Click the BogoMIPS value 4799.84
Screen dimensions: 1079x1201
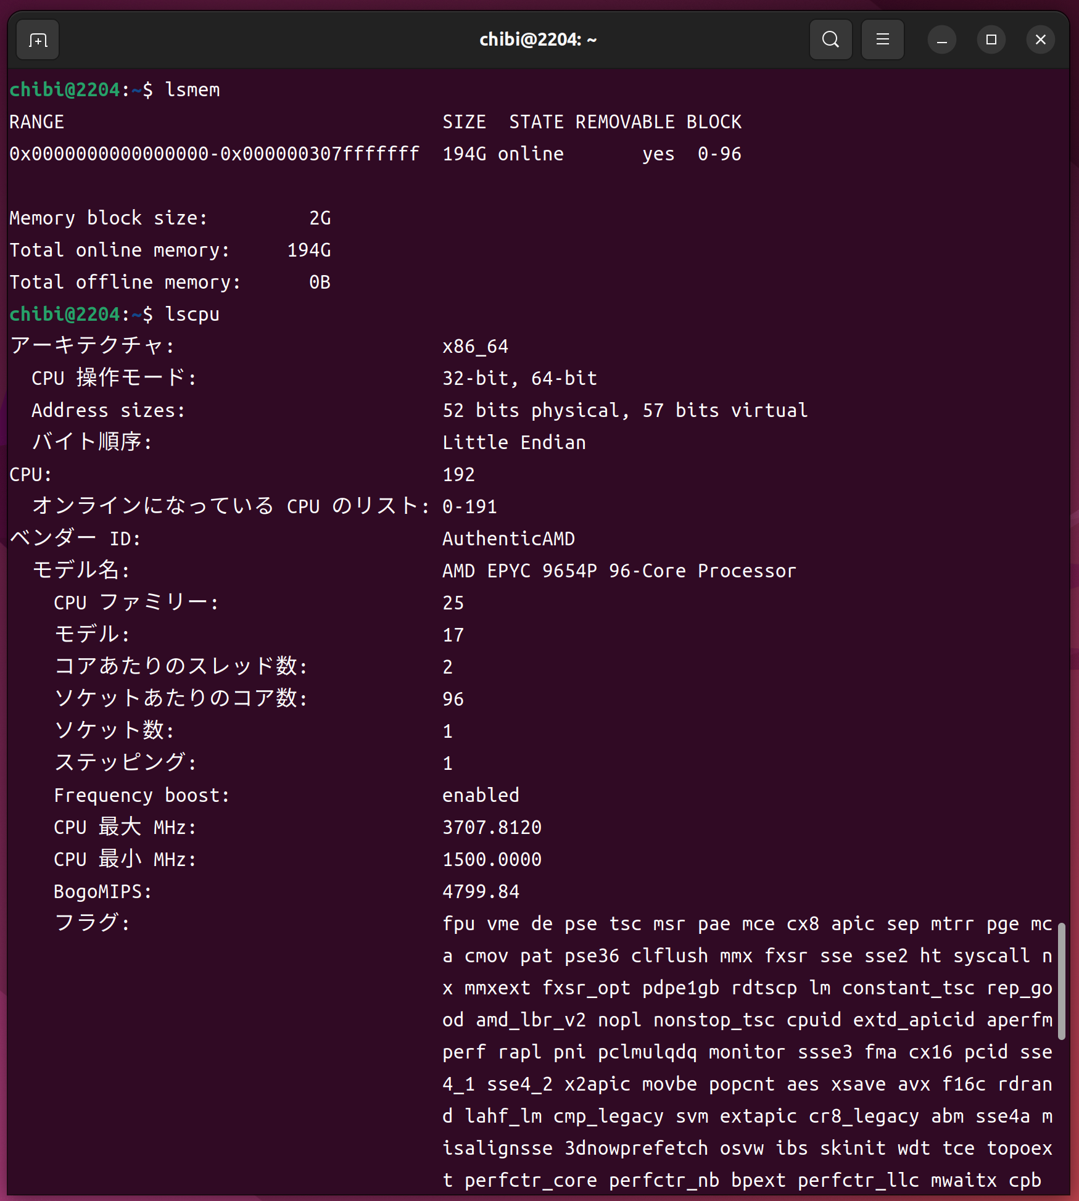coord(481,892)
